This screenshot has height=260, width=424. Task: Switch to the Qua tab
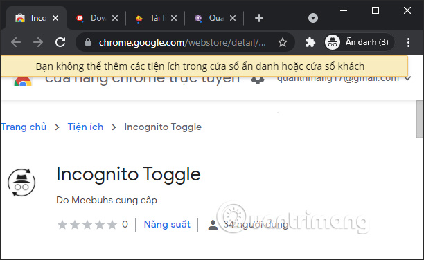click(x=211, y=18)
